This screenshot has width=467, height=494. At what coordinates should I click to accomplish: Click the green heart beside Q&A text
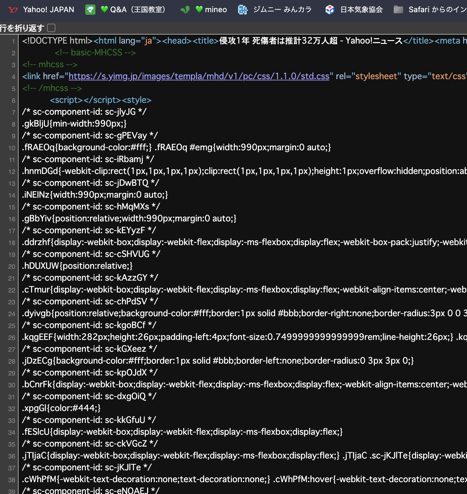click(104, 9)
